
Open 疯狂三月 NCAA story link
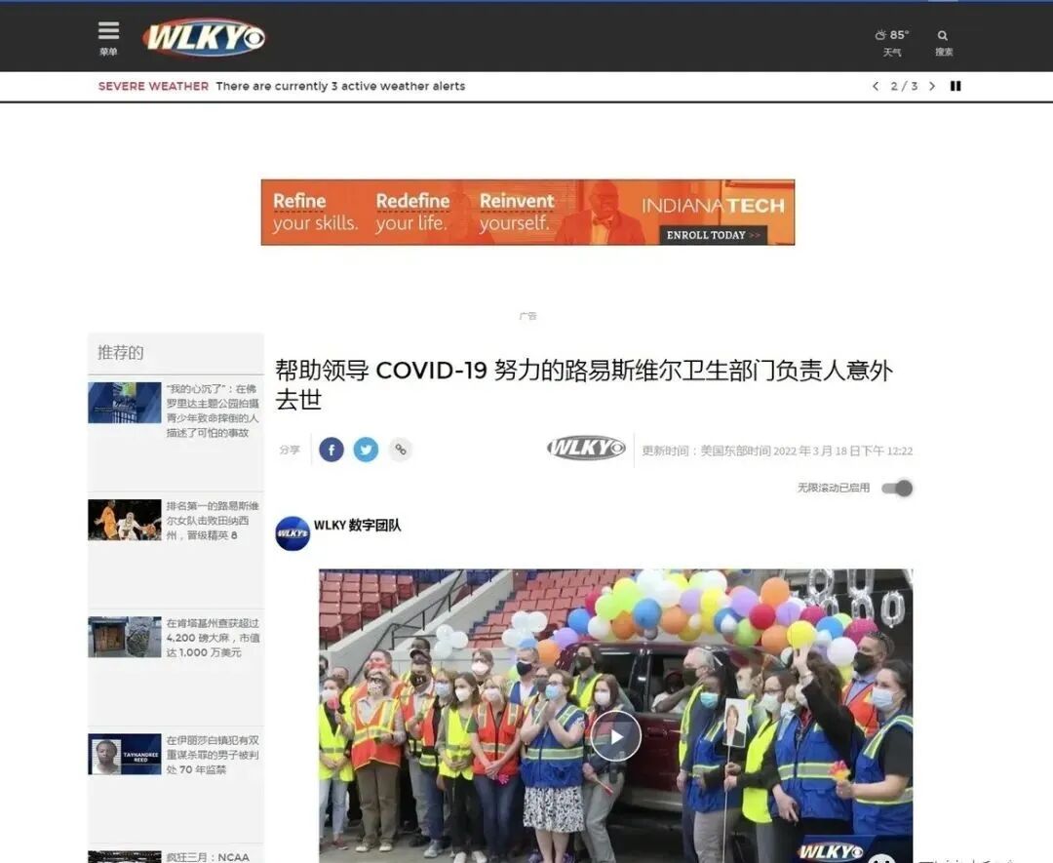pyautogui.click(x=209, y=857)
